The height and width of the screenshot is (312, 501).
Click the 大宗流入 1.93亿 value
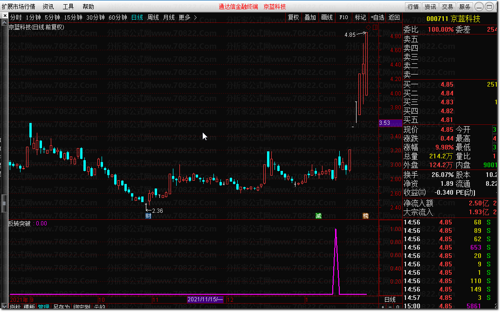479,212
